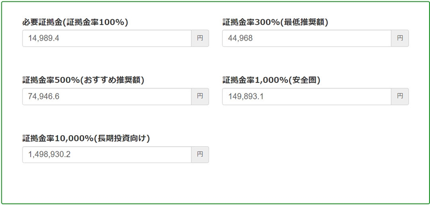Click the 44,968 amount text
Viewport: 430px width, 205px height.
click(x=240, y=39)
